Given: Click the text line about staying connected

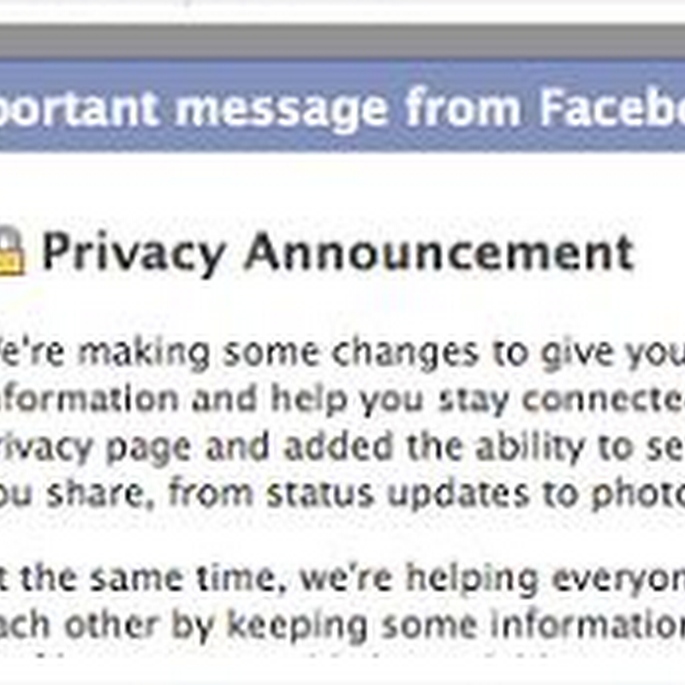Looking at the screenshot, I should click(342, 400).
